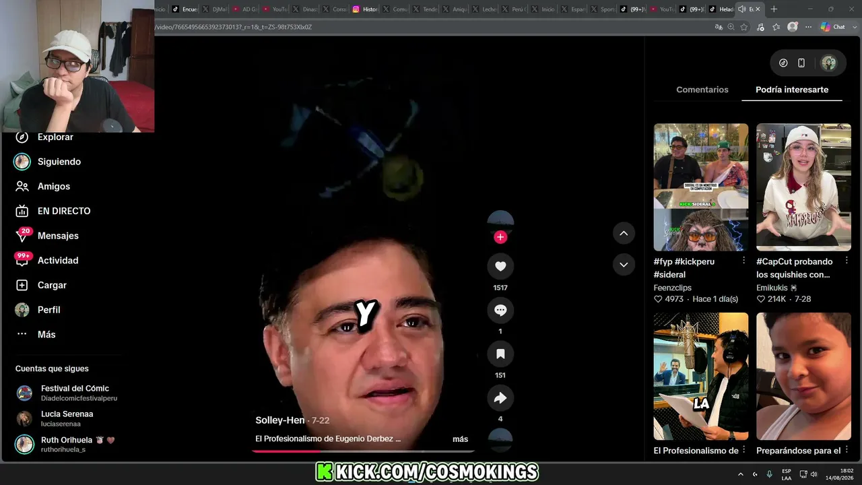Go to the Siguiendo feed

click(48, 162)
